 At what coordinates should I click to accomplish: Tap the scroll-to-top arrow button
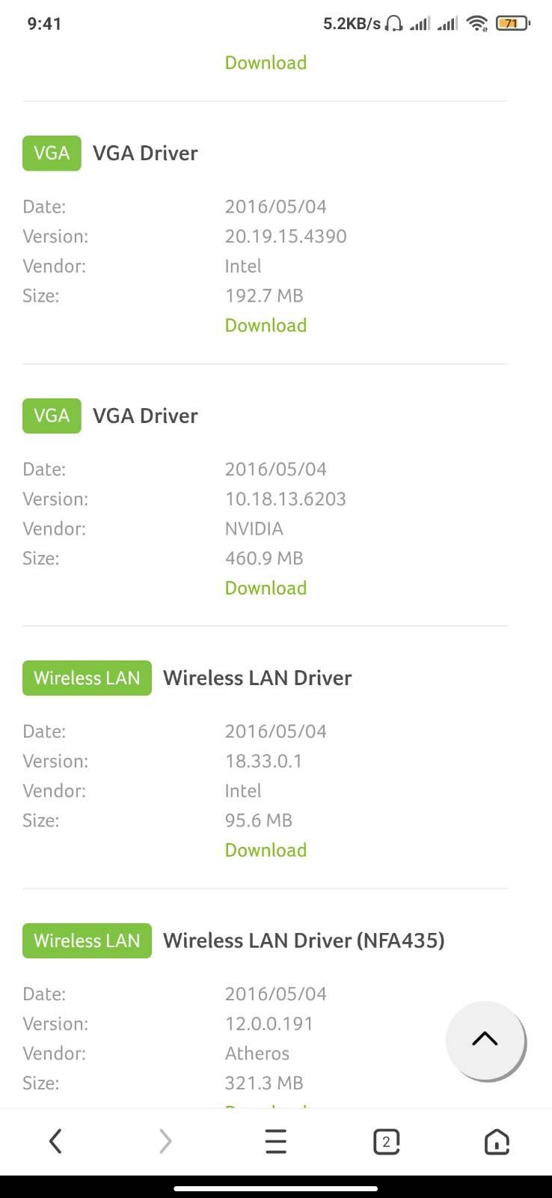coord(485,1039)
